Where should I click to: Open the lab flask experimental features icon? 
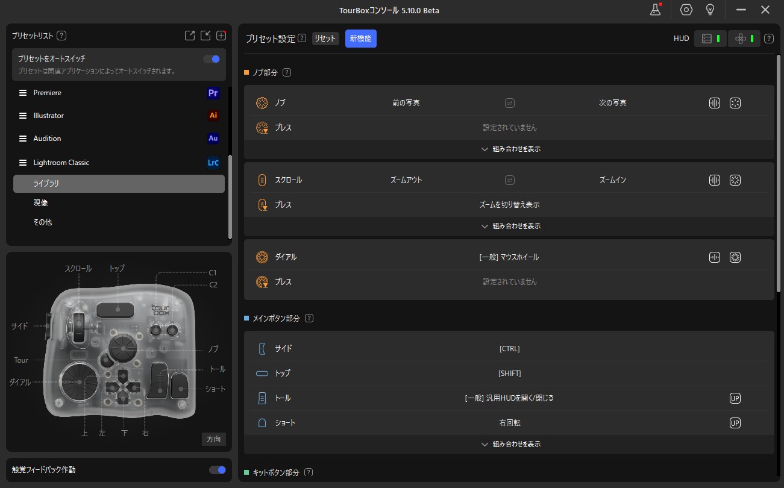pyautogui.click(x=655, y=10)
